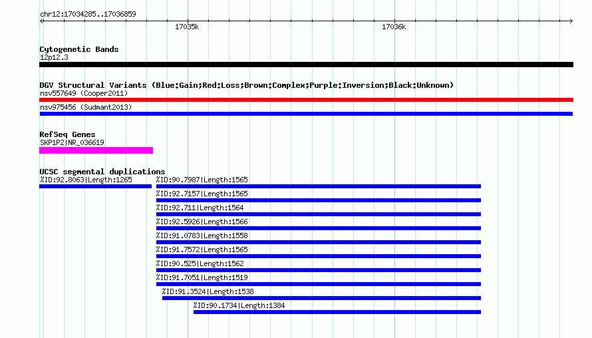Click the 12p12.3 band label
Screen dimensions: 592x338
click(54, 57)
